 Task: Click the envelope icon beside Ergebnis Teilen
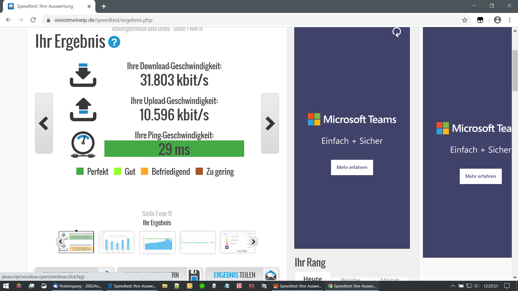271,275
